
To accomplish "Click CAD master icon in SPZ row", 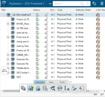I will click(98, 77).
